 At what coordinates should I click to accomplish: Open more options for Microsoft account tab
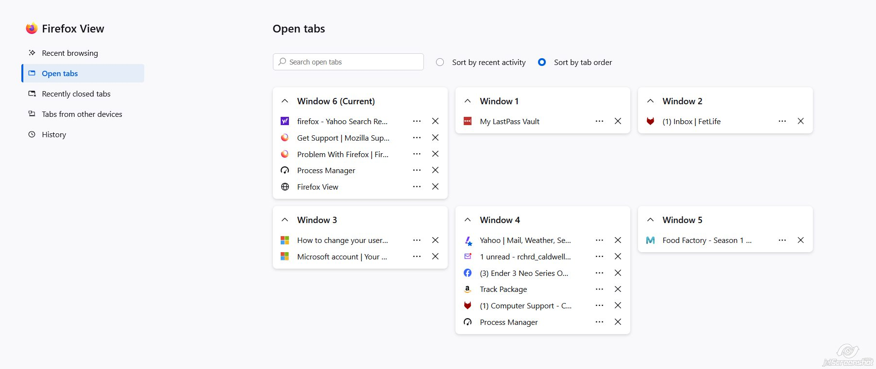point(417,257)
